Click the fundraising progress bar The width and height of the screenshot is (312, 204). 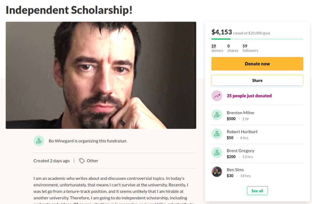click(x=257, y=39)
